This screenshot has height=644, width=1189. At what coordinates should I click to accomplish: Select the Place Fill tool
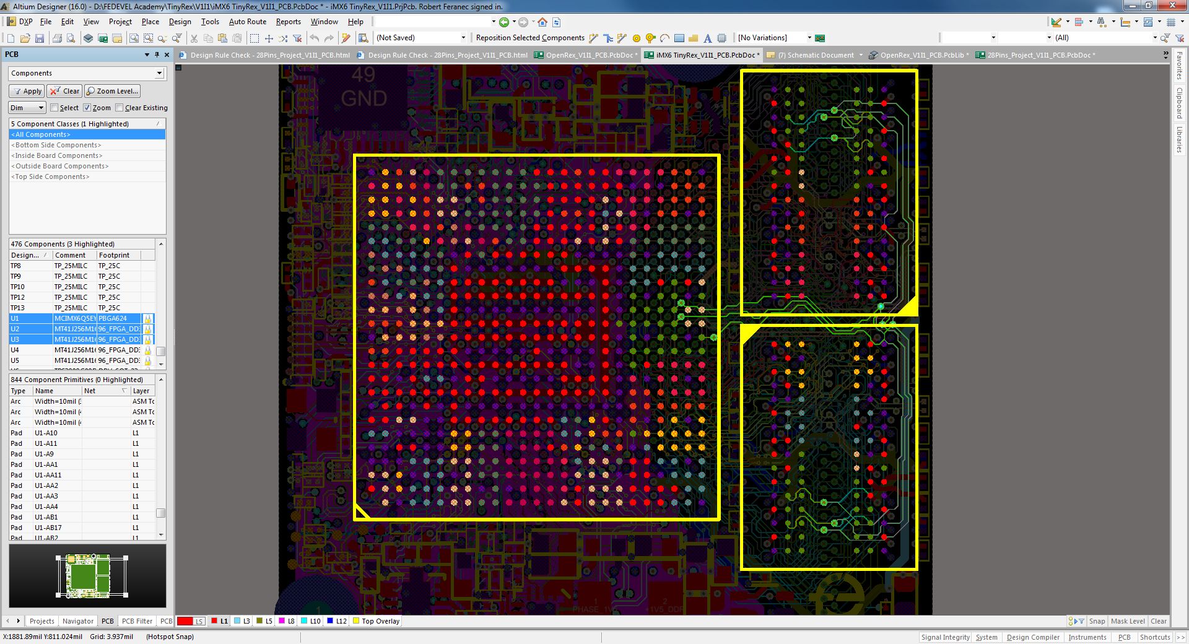(x=678, y=38)
